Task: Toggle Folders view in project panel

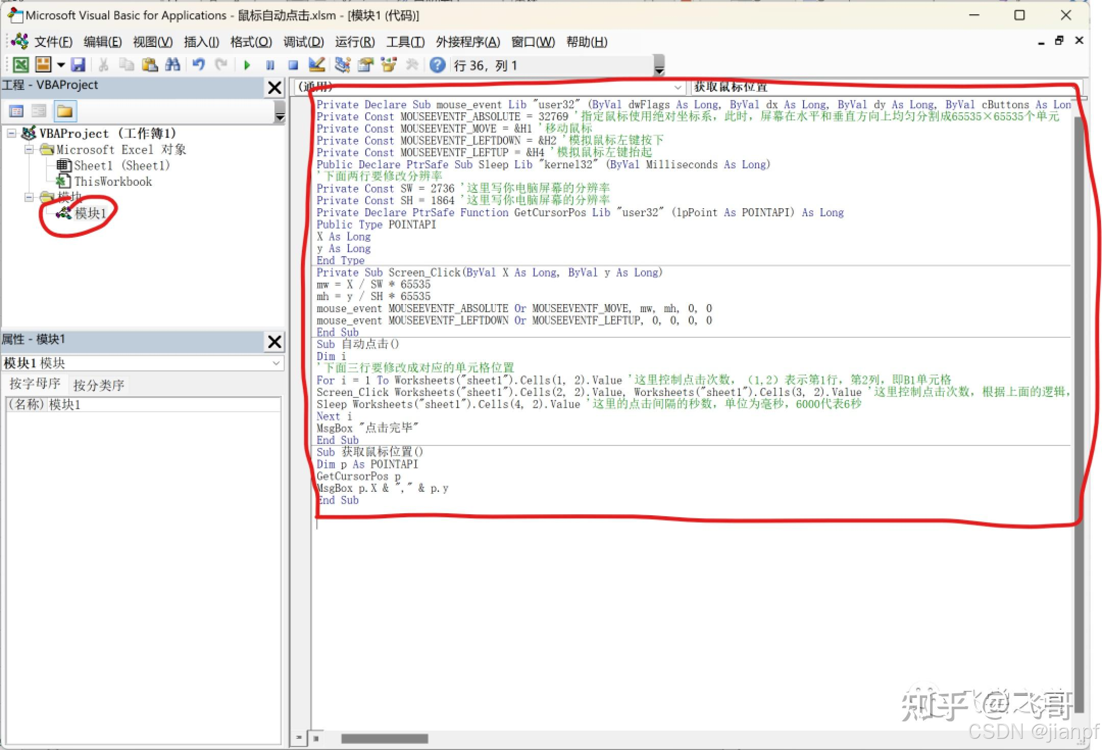Action: 65,111
